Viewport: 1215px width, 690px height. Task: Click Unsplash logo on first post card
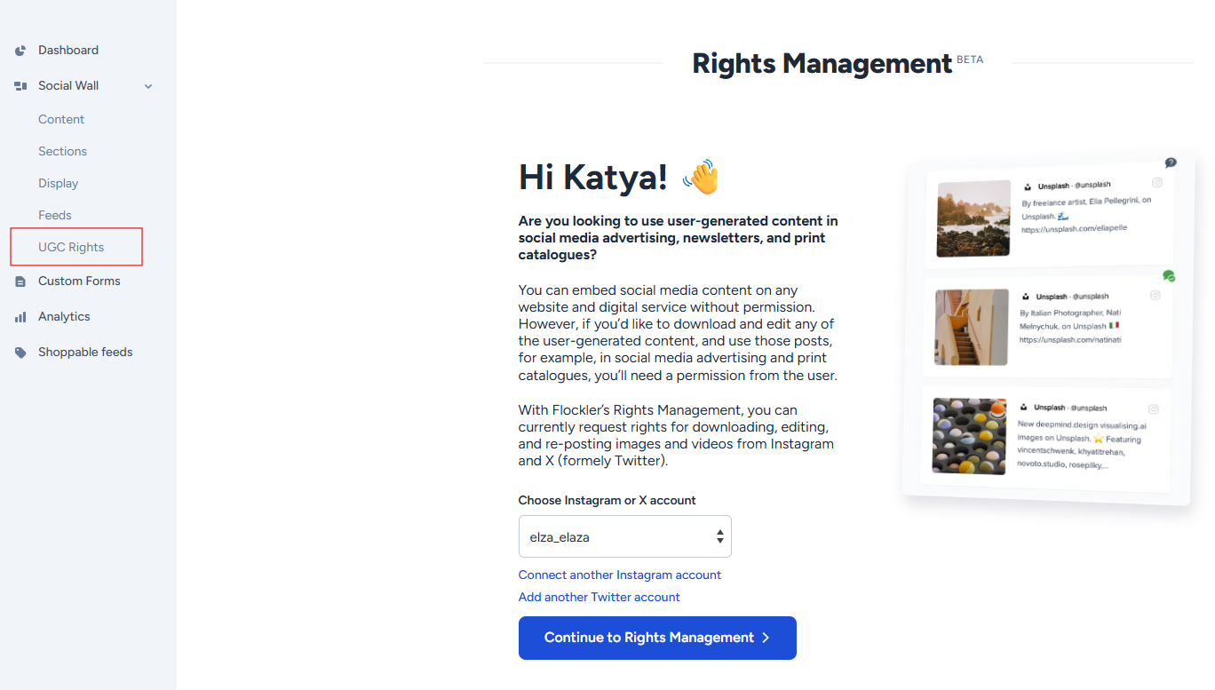(x=1028, y=187)
